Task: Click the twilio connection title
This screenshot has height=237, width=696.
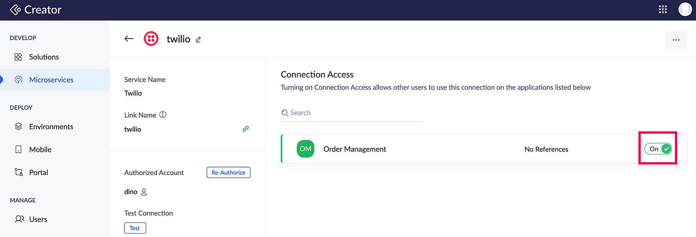Action: click(x=178, y=39)
